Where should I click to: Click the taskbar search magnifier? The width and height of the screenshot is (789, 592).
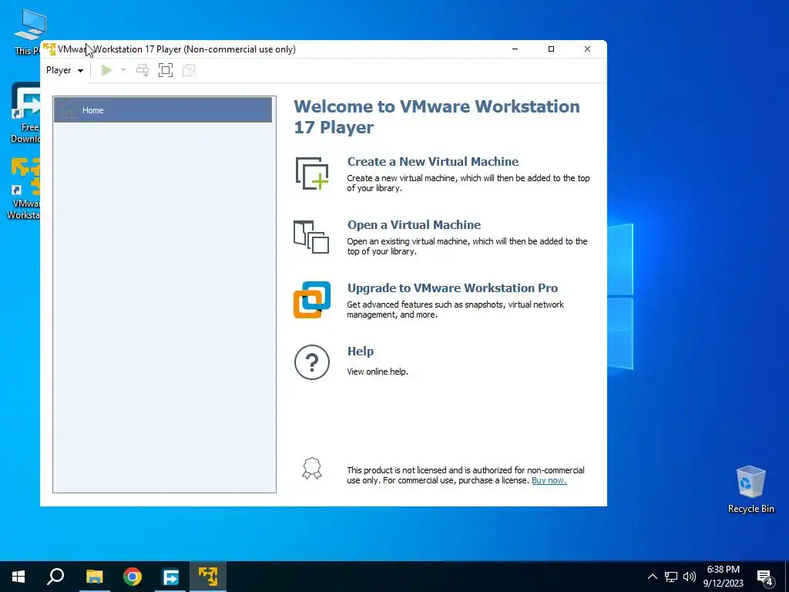click(55, 577)
